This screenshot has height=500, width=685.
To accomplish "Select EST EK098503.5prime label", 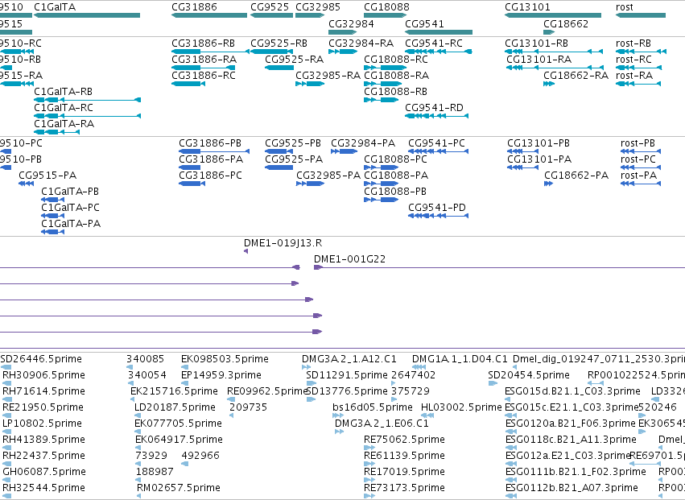I will point(225,359).
